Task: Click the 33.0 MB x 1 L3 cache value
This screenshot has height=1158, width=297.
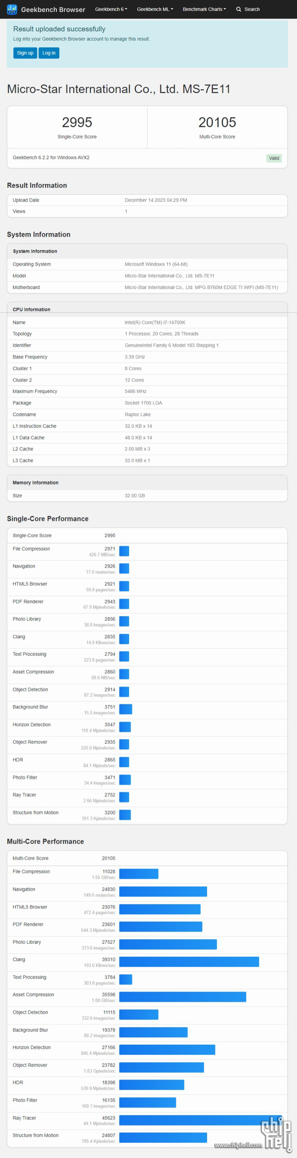Action: pos(137,461)
